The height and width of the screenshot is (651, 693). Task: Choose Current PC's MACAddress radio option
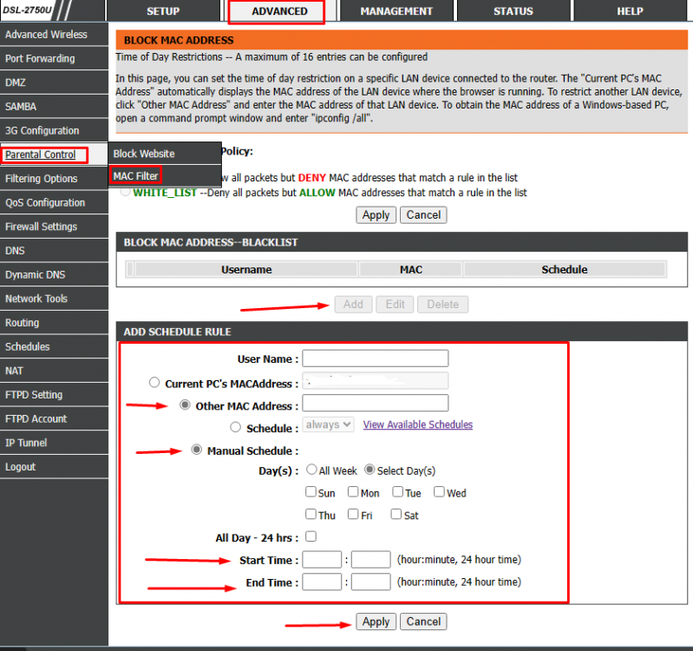(154, 383)
